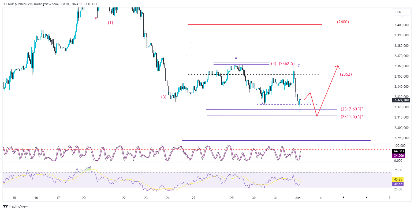Click the purple letter A label
Viewport: 414px width, 211px height.
tap(236, 58)
